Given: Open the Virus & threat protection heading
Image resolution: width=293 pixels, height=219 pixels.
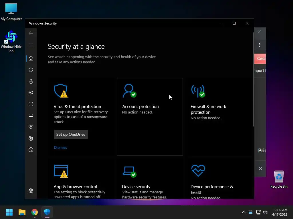Looking at the screenshot, I should point(77,107).
